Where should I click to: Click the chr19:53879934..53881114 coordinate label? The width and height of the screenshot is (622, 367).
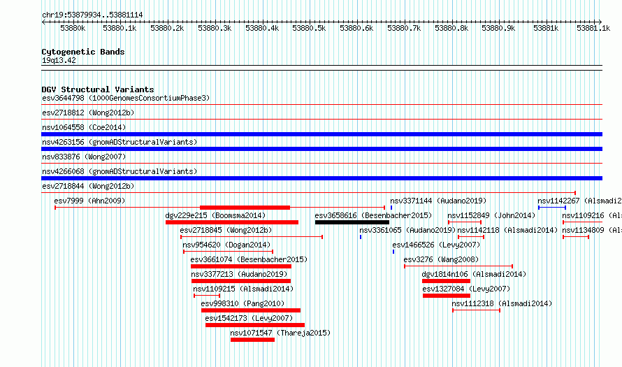tap(92, 15)
